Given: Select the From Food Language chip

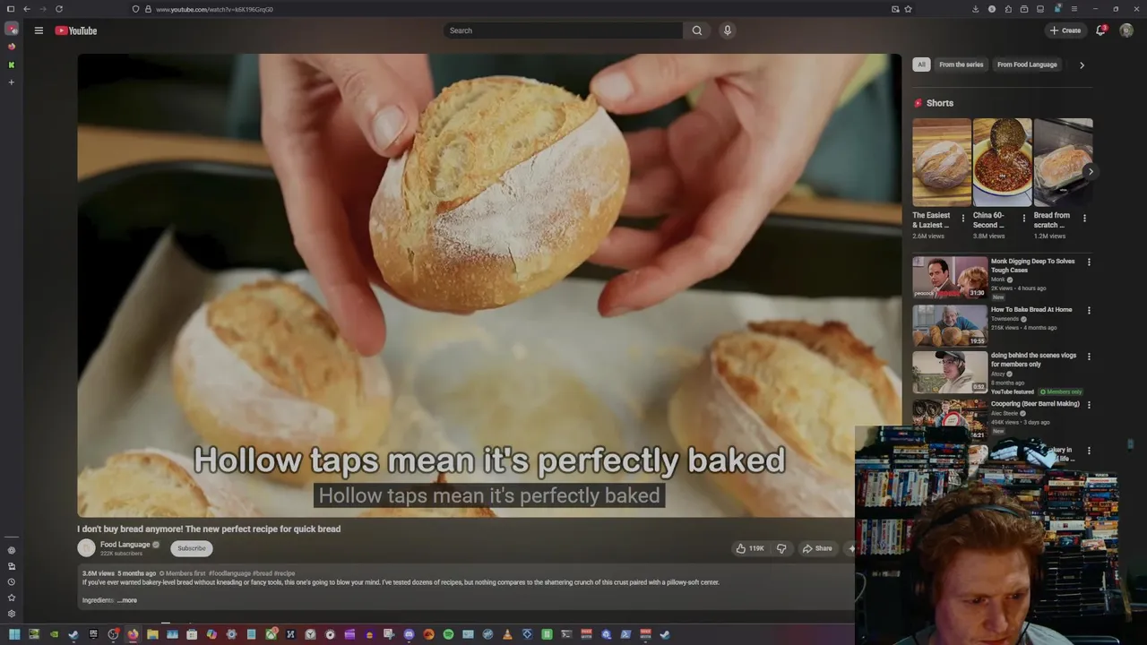Looking at the screenshot, I should click(1027, 64).
